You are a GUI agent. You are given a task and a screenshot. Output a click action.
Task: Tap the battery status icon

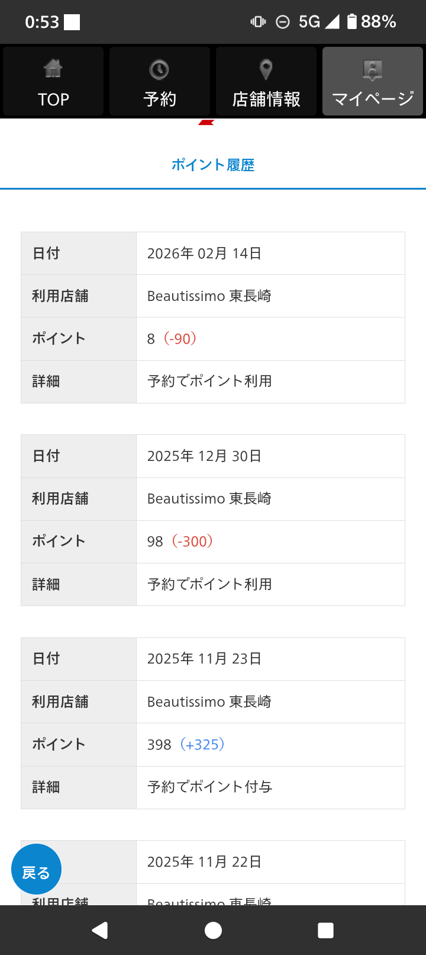[x=352, y=22]
